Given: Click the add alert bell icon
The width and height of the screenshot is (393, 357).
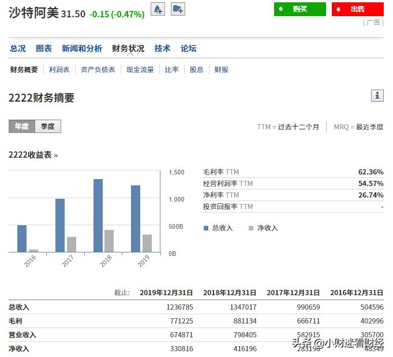Looking at the screenshot, I should point(158,9).
